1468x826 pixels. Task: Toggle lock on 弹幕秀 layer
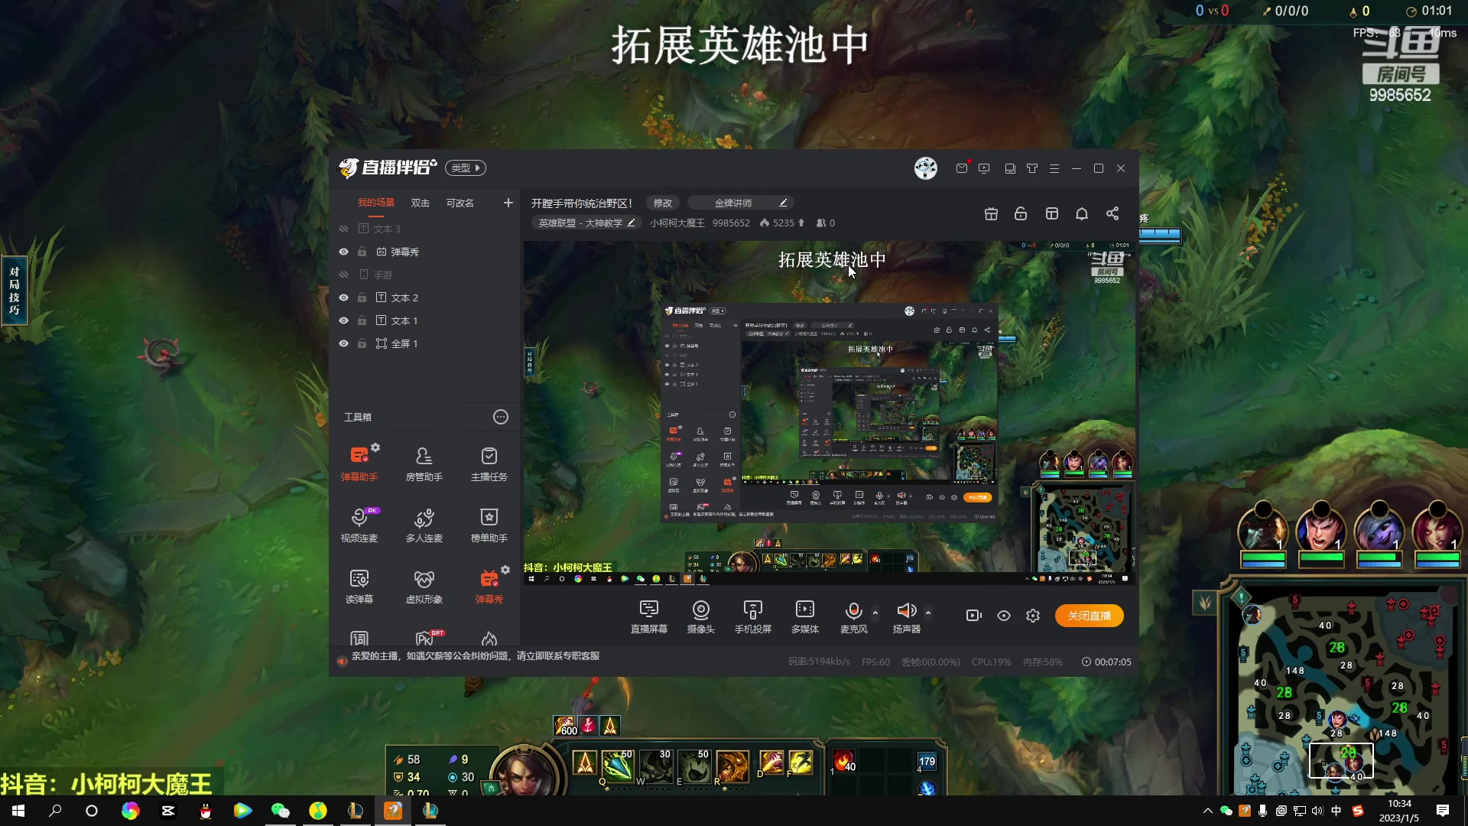(x=362, y=252)
